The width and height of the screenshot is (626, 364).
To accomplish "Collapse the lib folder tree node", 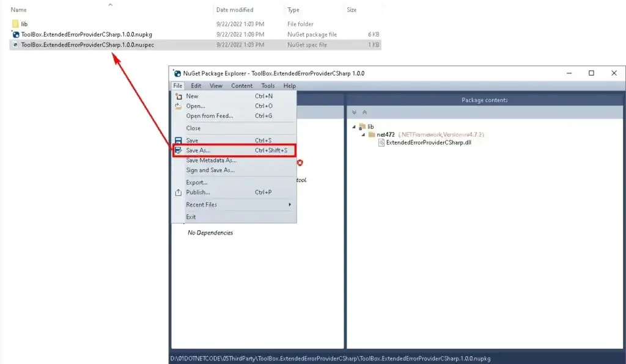I will (x=354, y=127).
